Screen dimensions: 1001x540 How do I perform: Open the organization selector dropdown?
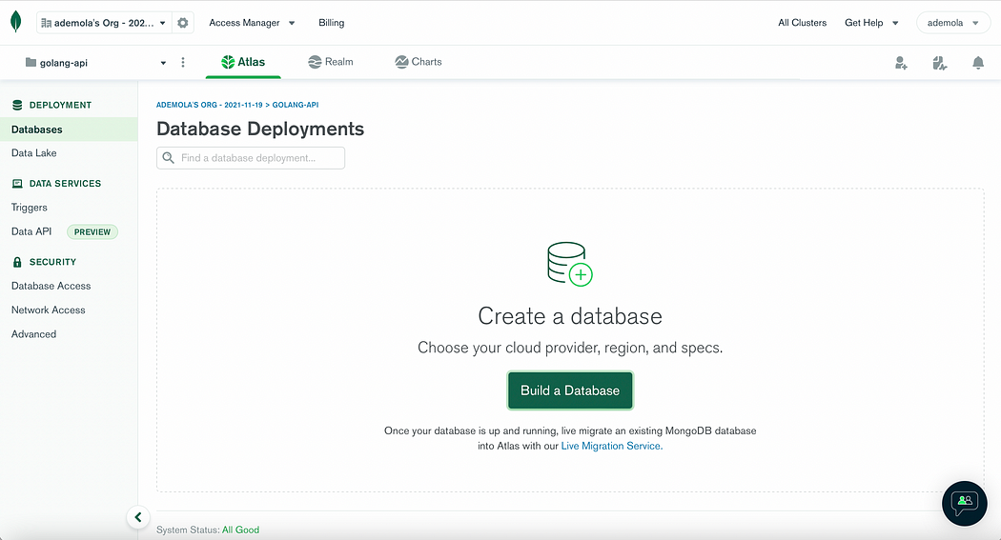tap(104, 23)
